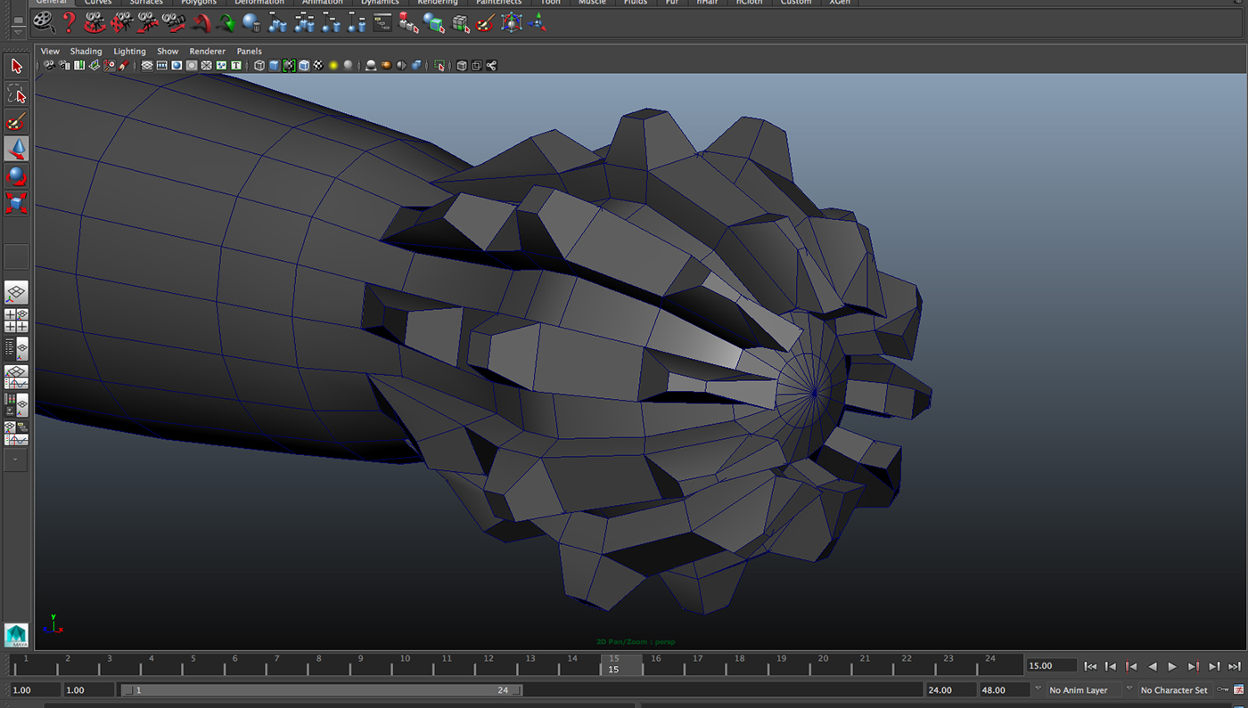This screenshot has height=708, width=1248.
Task: Click the paint brush palette shelf icon
Action: [486, 23]
